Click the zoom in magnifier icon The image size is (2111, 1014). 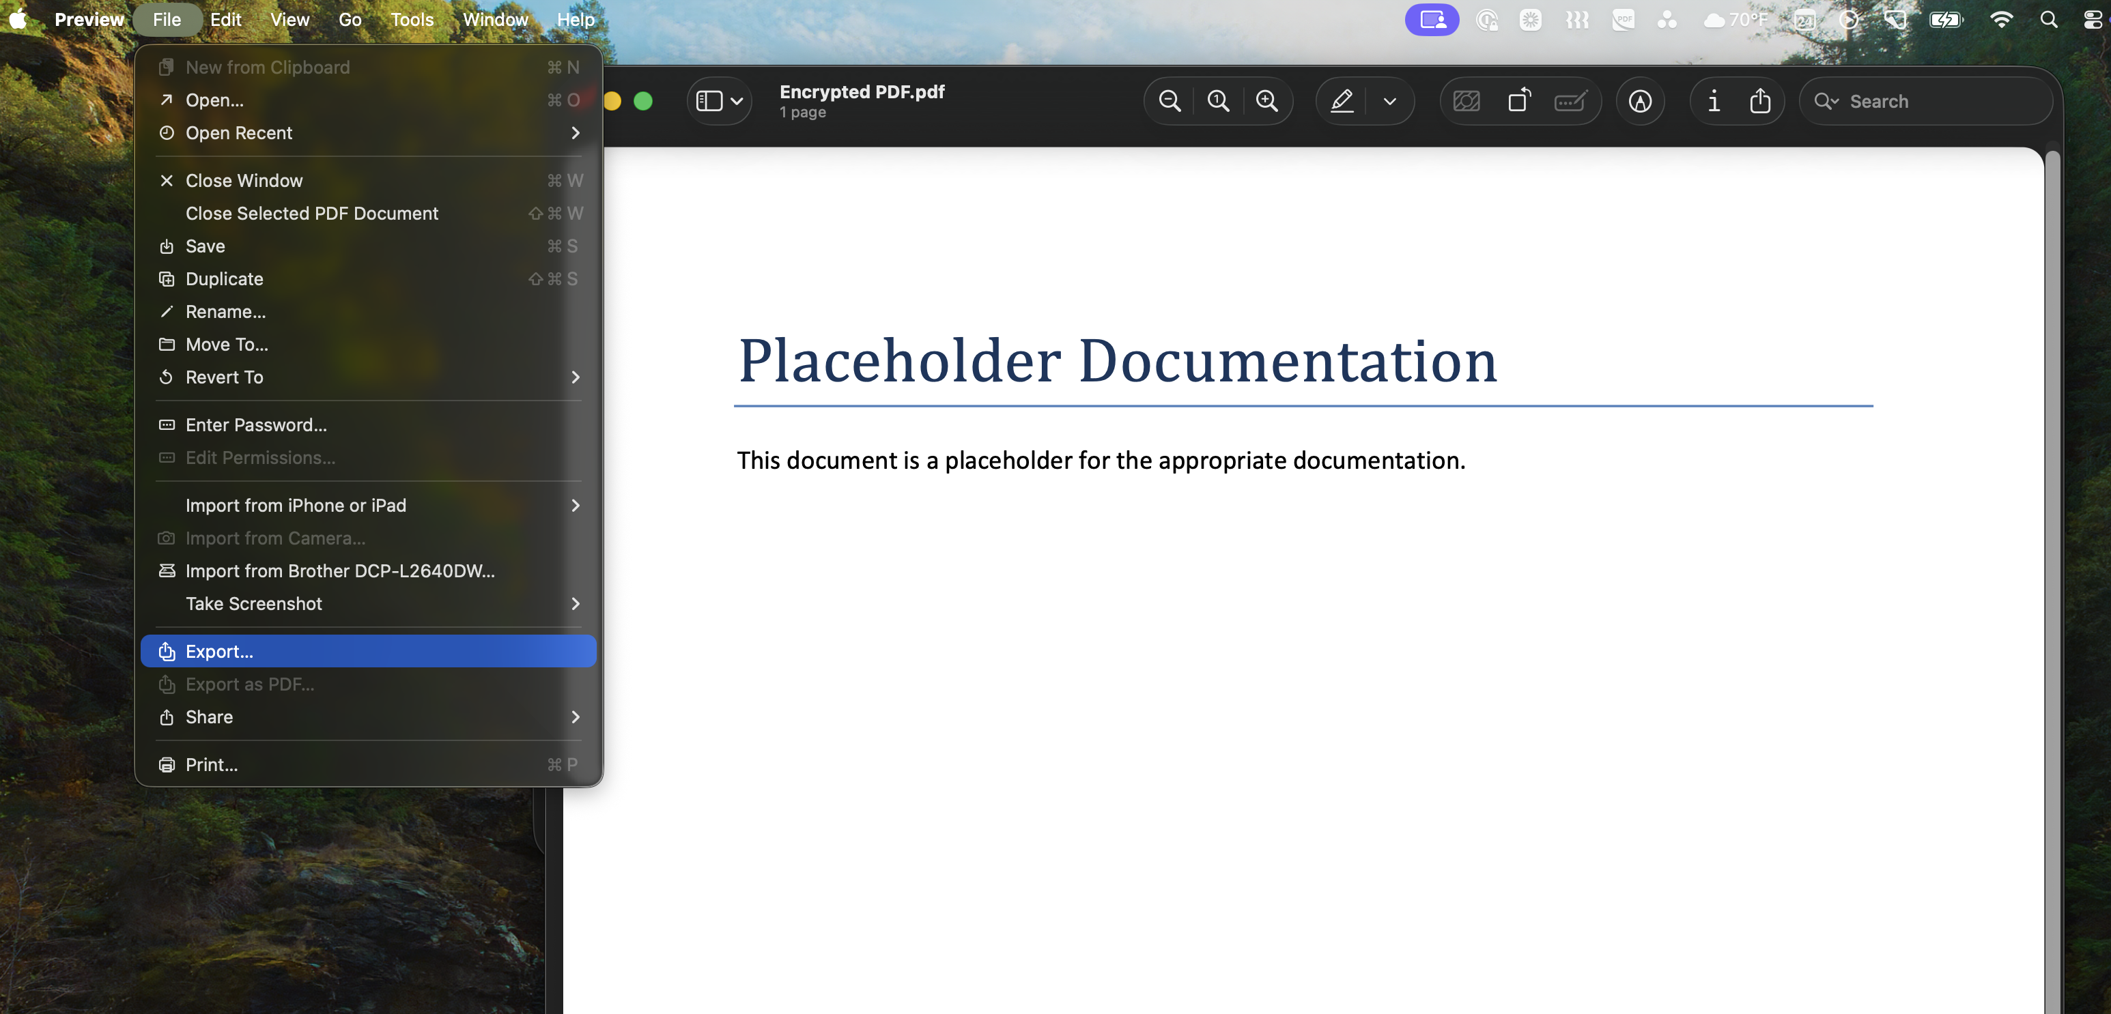[1267, 102]
